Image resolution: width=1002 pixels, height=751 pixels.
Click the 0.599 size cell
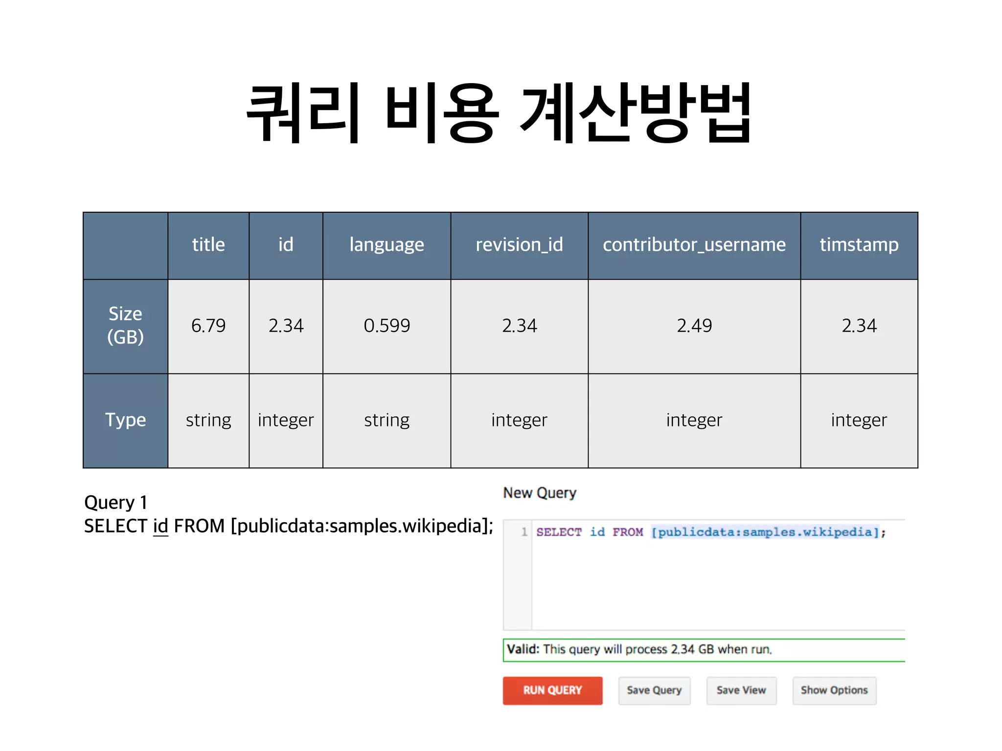(x=387, y=326)
